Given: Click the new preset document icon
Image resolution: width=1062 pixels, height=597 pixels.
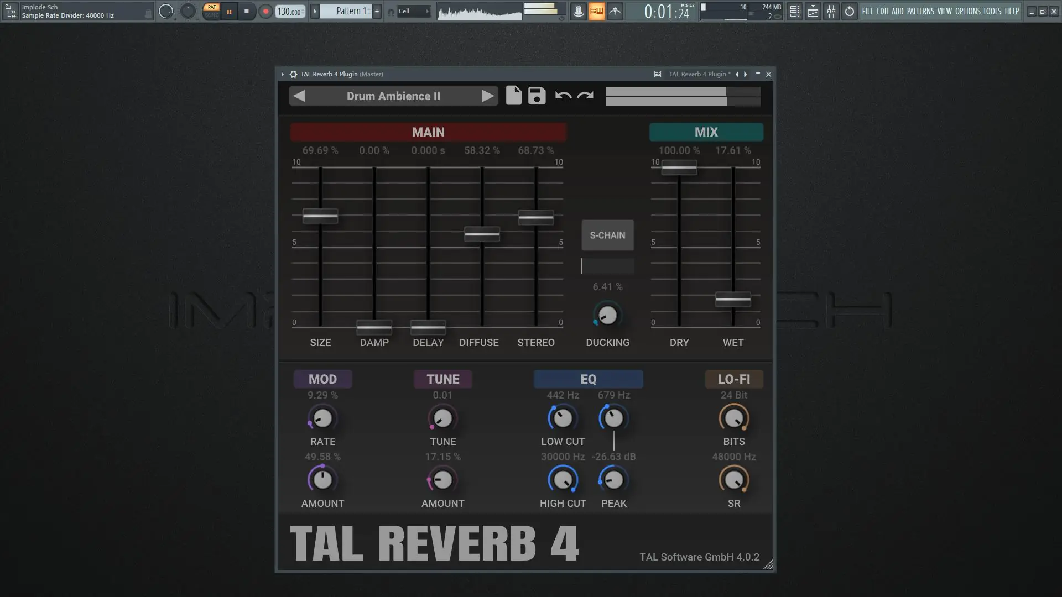Looking at the screenshot, I should pos(513,96).
